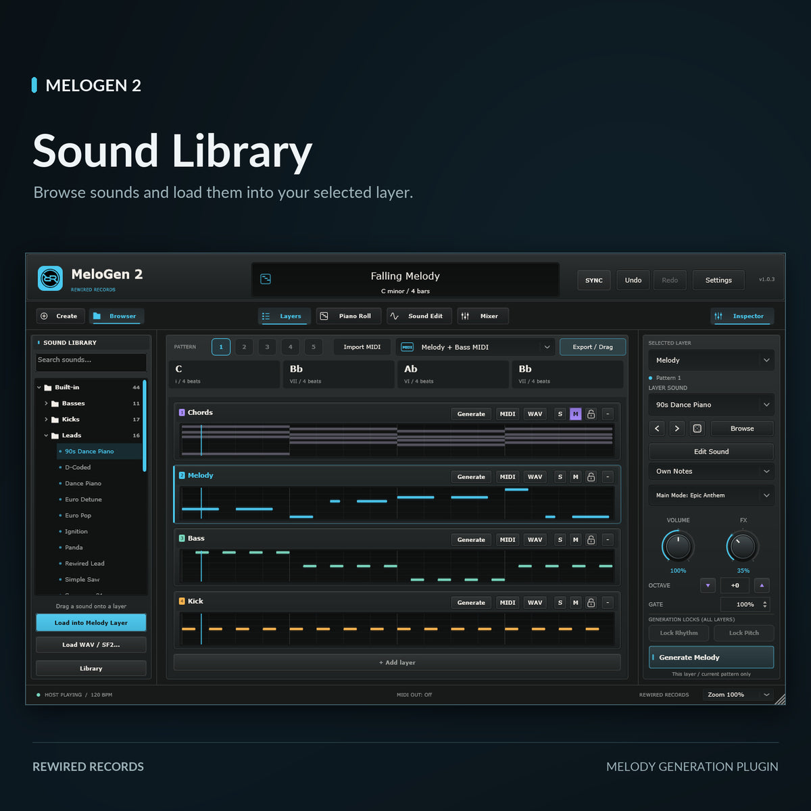Collapse the Built-in folder
This screenshot has width=811, height=811.
click(39, 387)
